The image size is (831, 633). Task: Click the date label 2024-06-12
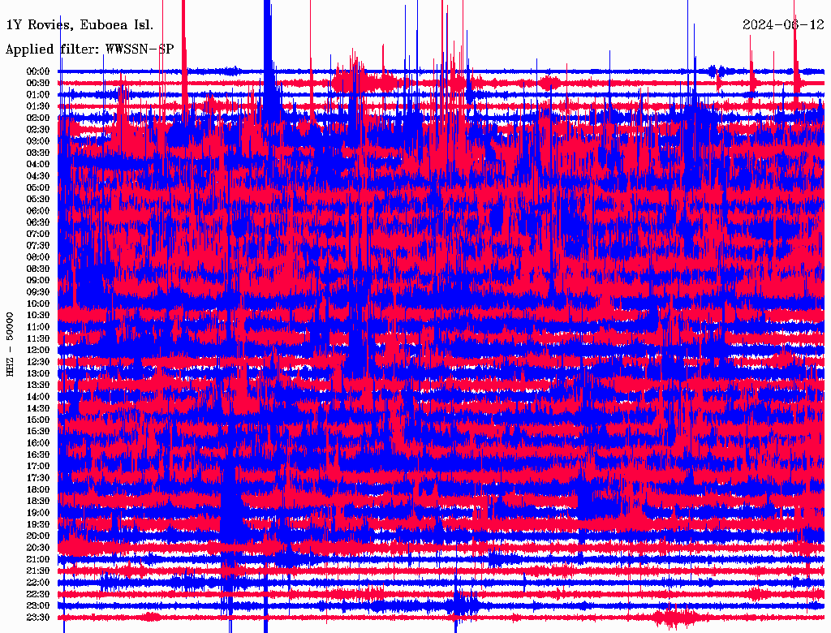pyautogui.click(x=783, y=25)
